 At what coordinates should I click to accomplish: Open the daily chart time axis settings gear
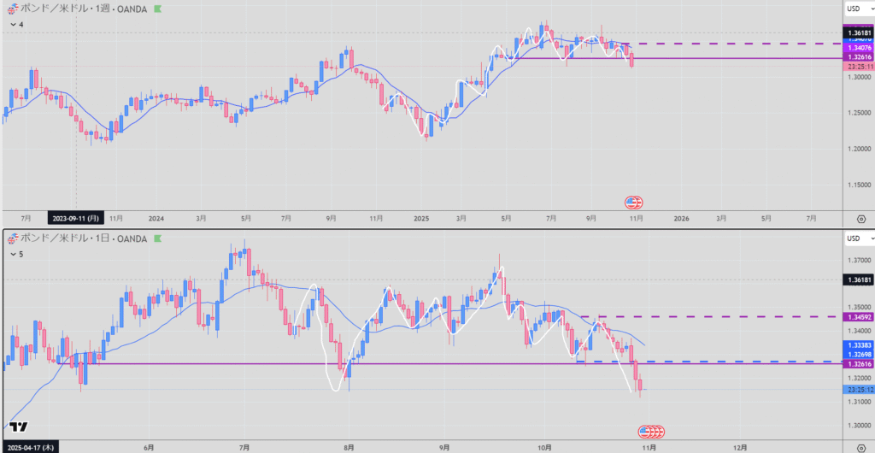pos(859,446)
